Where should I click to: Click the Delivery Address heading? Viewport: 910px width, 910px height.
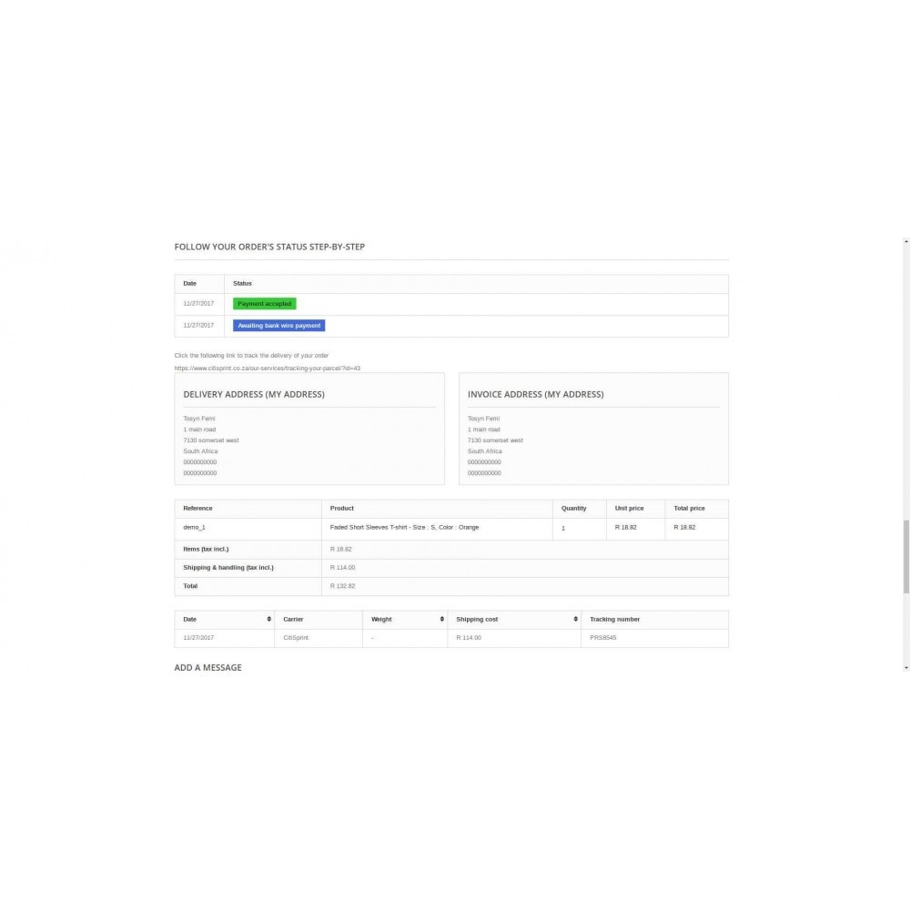click(254, 394)
